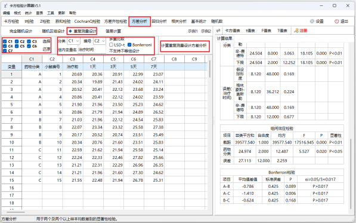Open the 格式 menu
The width and height of the screenshot is (356, 223).
(17, 13)
